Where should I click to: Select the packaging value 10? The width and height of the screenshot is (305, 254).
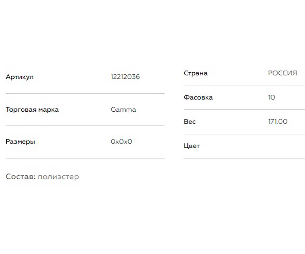(x=271, y=97)
